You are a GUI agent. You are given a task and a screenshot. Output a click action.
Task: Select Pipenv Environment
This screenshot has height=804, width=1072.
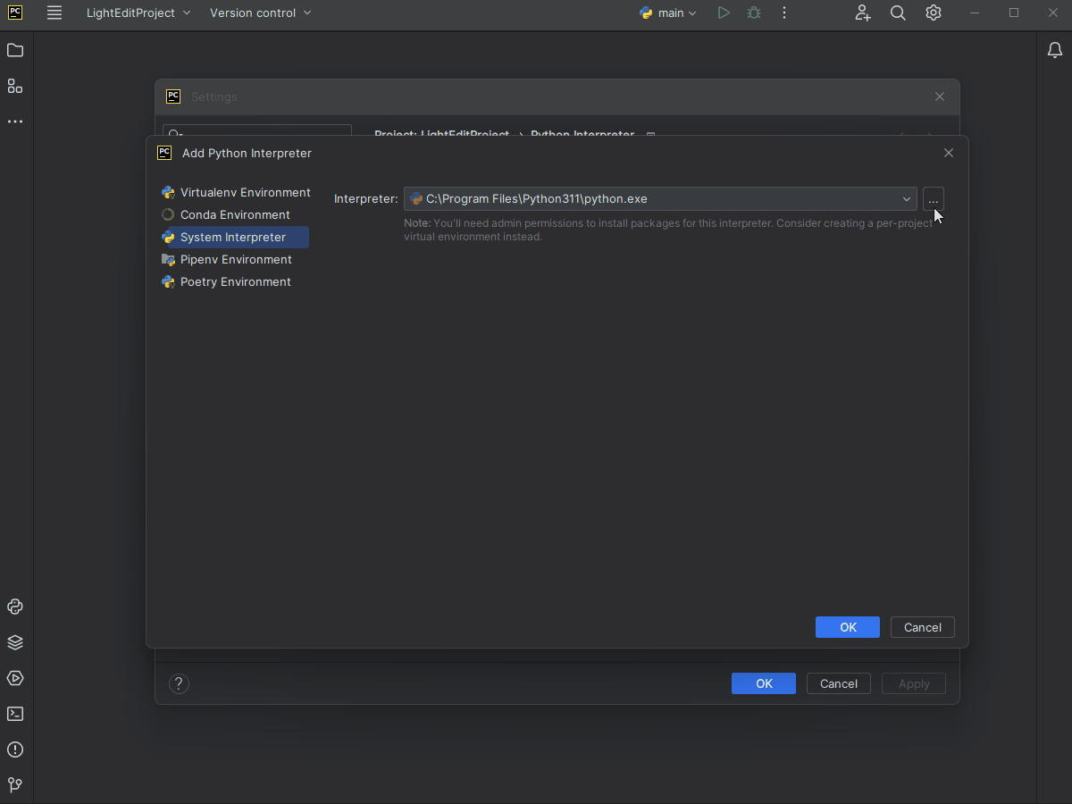point(227,260)
